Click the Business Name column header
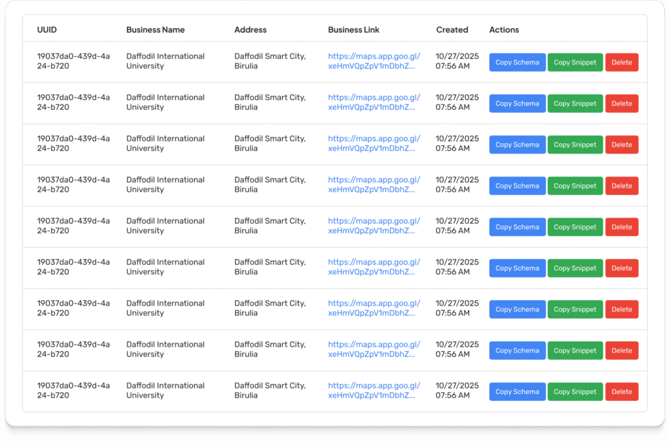Screen dimensions: 670x446 tap(155, 30)
